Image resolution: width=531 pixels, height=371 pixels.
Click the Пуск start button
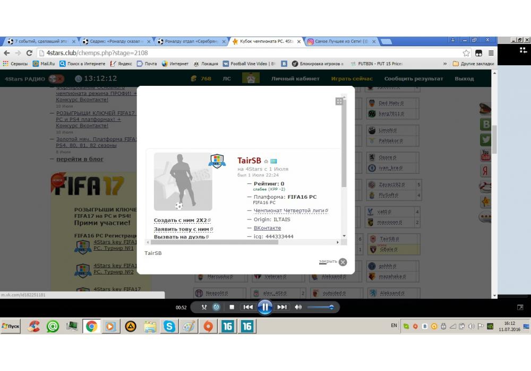[11, 326]
